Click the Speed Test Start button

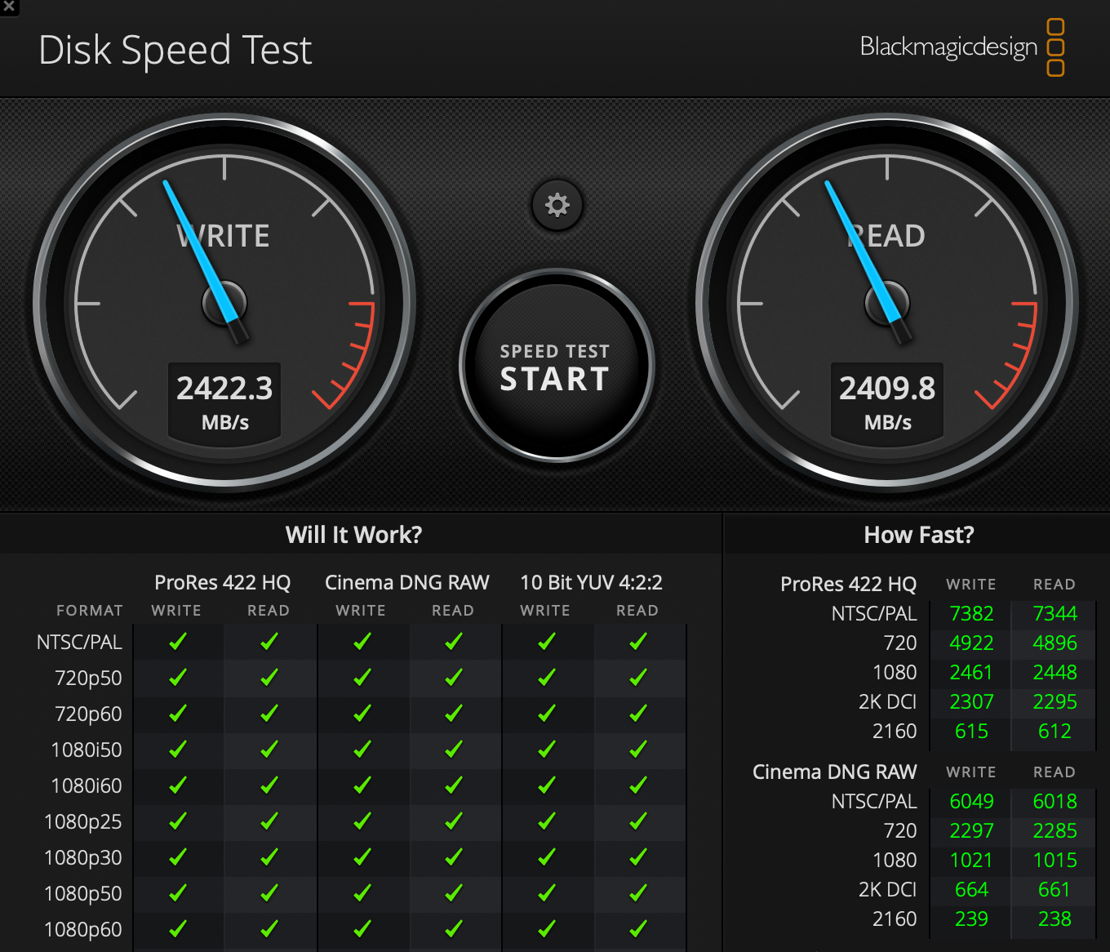click(557, 366)
